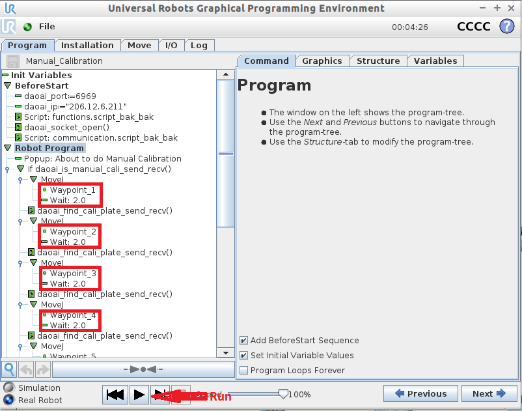Click the speed slider handle at 100%

click(x=283, y=394)
